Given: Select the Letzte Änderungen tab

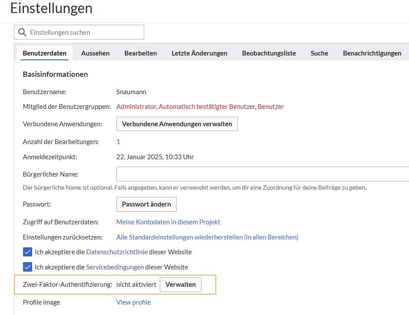Looking at the screenshot, I should (x=199, y=53).
